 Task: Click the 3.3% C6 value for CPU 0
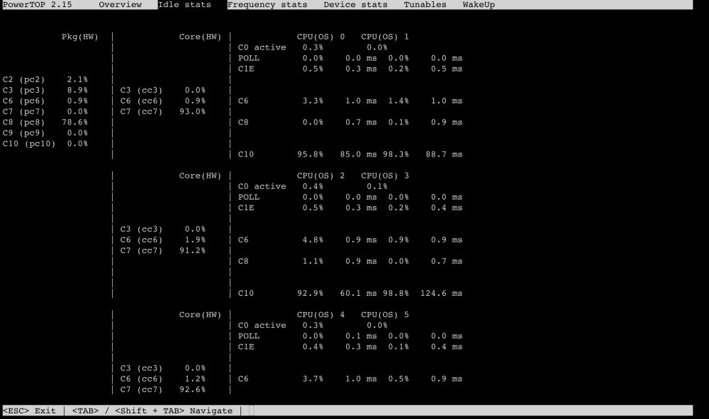pyautogui.click(x=313, y=101)
